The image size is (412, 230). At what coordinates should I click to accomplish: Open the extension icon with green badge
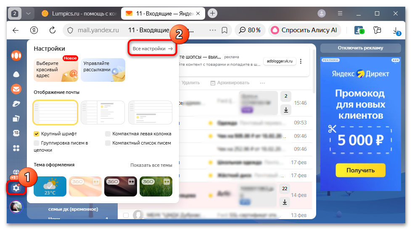click(x=359, y=30)
